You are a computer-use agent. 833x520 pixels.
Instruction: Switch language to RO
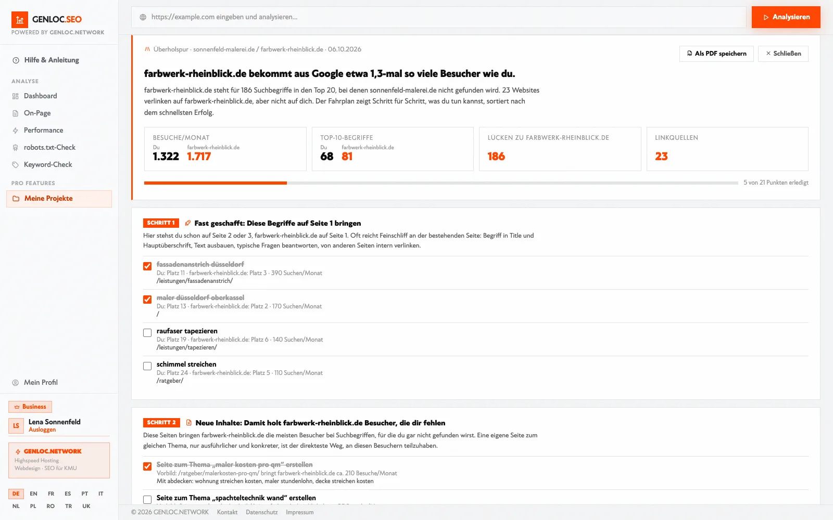point(51,506)
